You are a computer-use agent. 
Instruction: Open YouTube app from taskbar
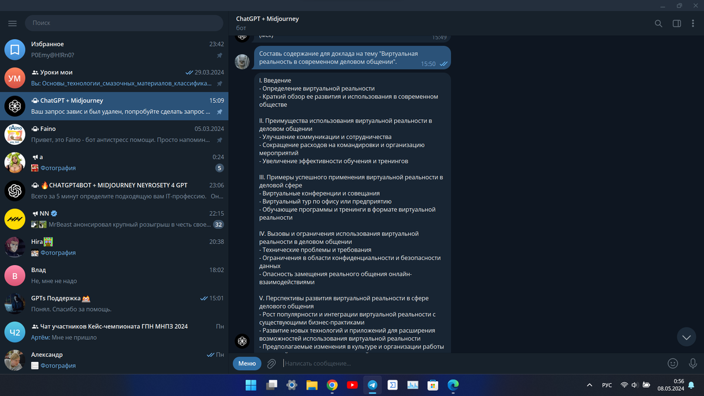pos(352,385)
